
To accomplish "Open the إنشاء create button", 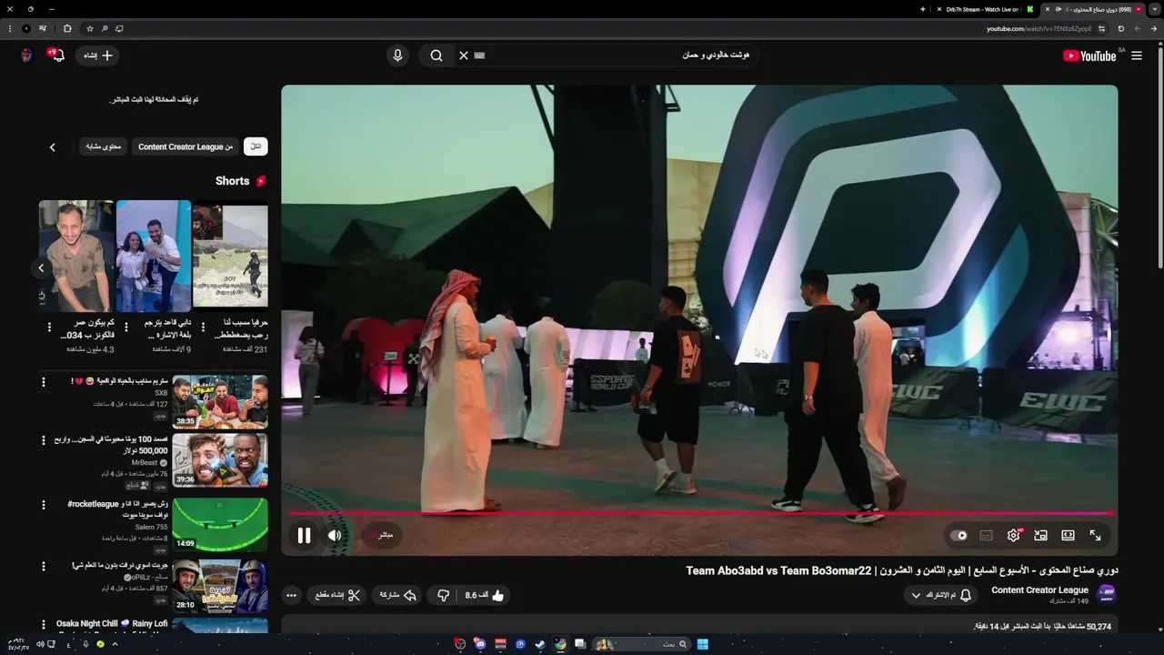I will tap(98, 55).
